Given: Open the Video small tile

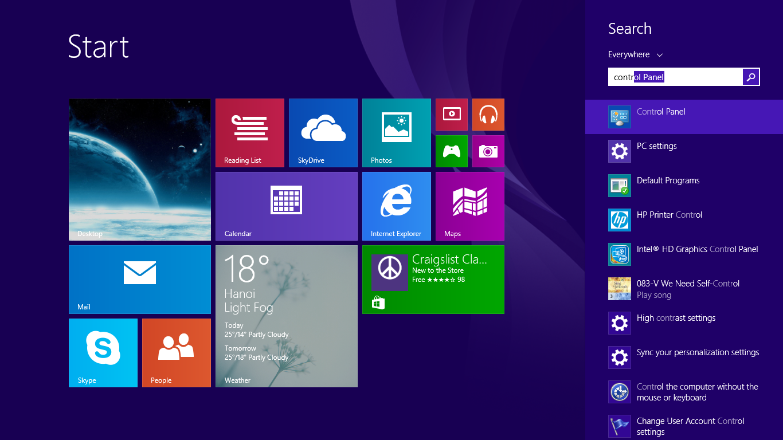Looking at the screenshot, I should coord(452,115).
